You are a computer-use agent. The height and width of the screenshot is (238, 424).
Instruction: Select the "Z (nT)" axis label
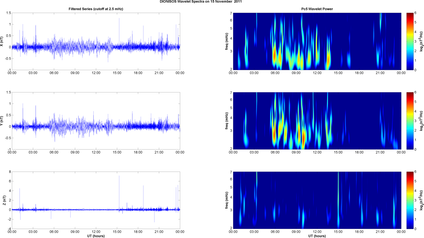point(4,200)
